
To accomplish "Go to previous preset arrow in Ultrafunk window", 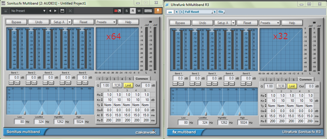I will (x=177, y=12).
